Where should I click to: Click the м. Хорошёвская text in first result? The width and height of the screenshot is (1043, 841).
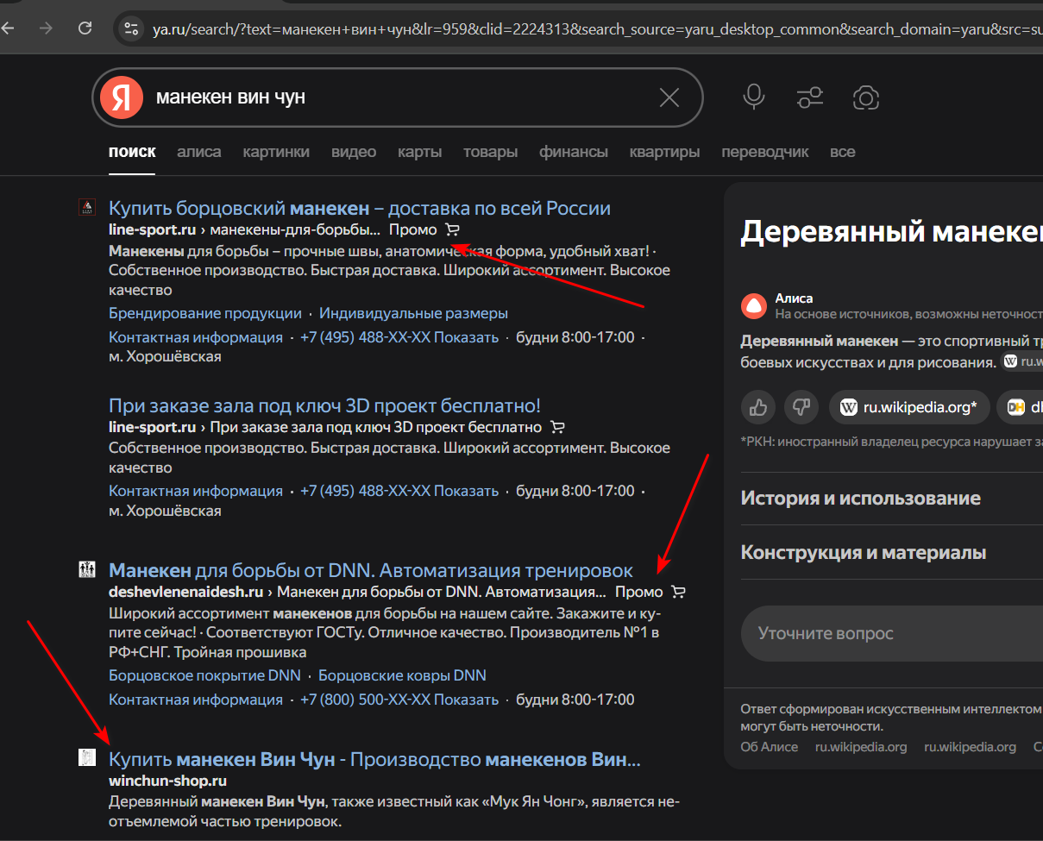(x=165, y=356)
